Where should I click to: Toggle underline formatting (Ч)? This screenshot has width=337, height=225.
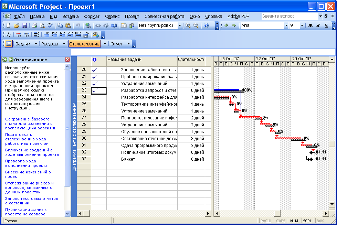(326, 25)
